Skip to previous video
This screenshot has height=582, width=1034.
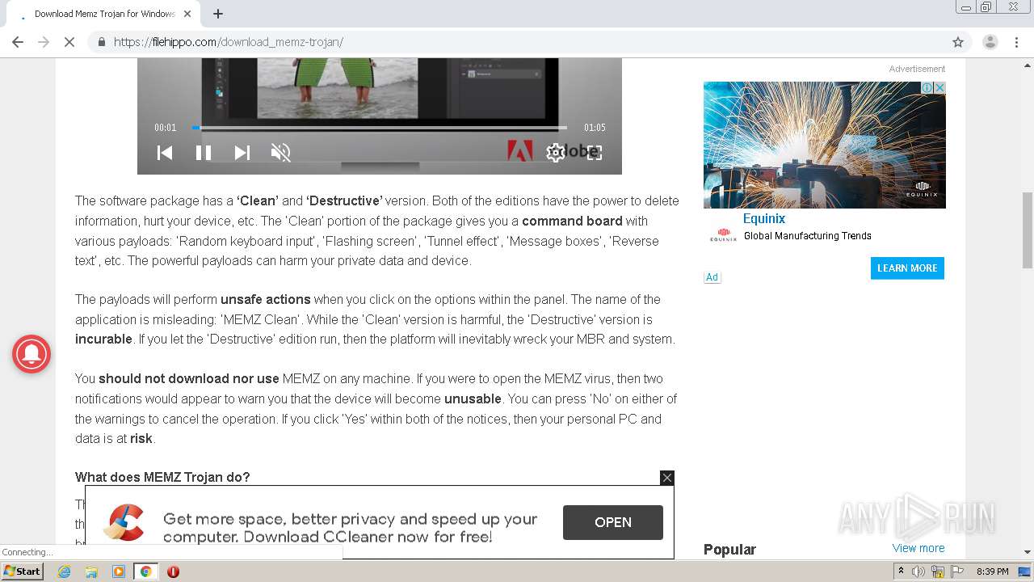pos(165,152)
